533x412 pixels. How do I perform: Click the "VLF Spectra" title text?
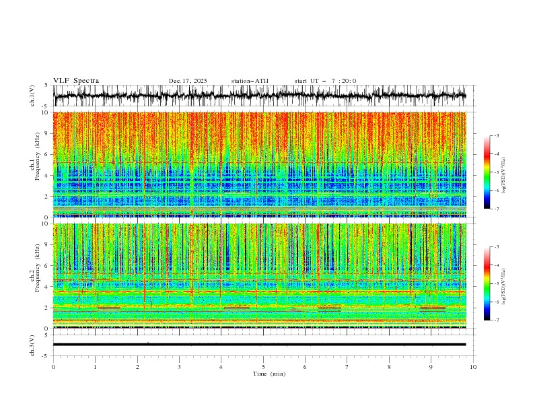[x=76, y=81]
